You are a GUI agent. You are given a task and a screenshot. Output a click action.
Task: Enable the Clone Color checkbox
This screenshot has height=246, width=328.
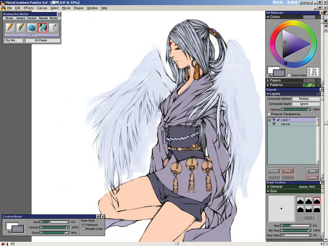click(x=289, y=75)
